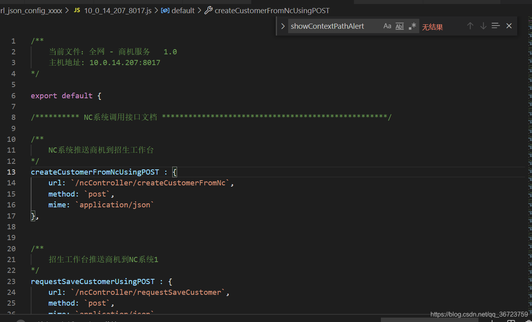Open createCustomerFromNcUsingPOST breadcrumb

click(x=272, y=10)
